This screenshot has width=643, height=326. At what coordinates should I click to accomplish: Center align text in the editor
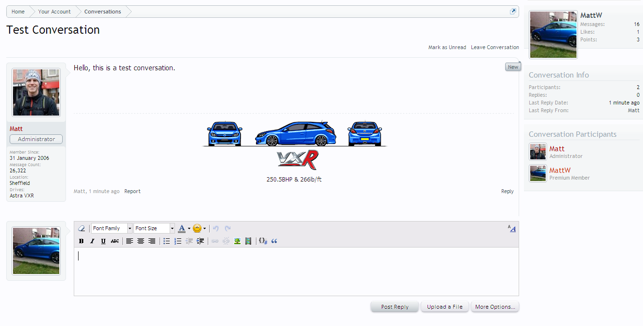click(141, 241)
